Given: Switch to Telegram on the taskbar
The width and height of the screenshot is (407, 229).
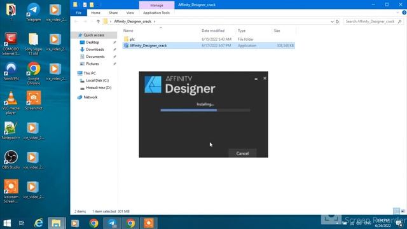Looking at the screenshot, I should (x=112, y=223).
